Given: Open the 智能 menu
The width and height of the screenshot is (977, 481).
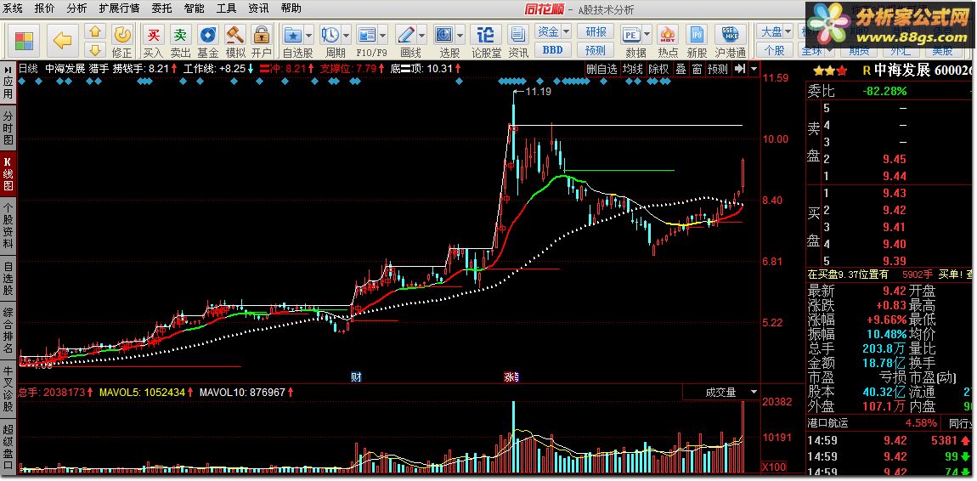Looking at the screenshot, I should coord(194,8).
